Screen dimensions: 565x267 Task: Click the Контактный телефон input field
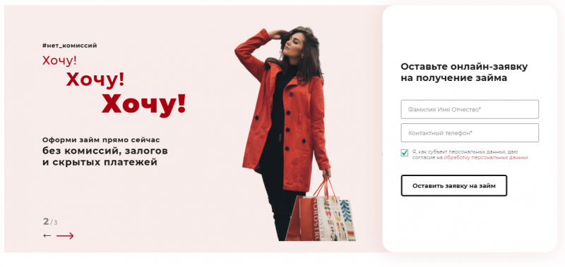pyautogui.click(x=470, y=133)
